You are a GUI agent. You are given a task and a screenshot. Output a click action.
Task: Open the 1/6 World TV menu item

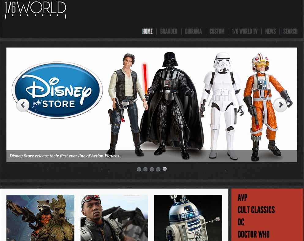tap(245, 31)
